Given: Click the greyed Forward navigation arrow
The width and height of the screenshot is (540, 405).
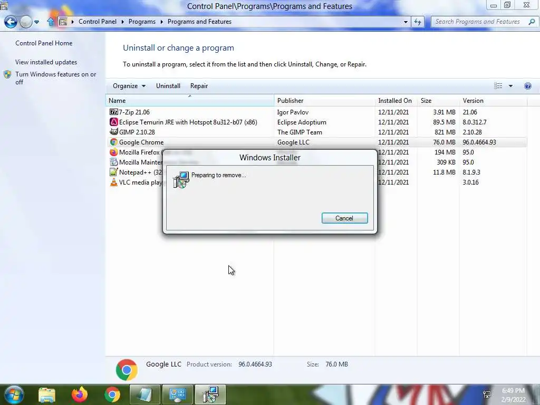Looking at the screenshot, I should [x=26, y=22].
